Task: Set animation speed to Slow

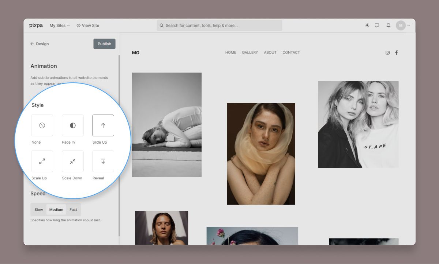Action: coord(39,210)
